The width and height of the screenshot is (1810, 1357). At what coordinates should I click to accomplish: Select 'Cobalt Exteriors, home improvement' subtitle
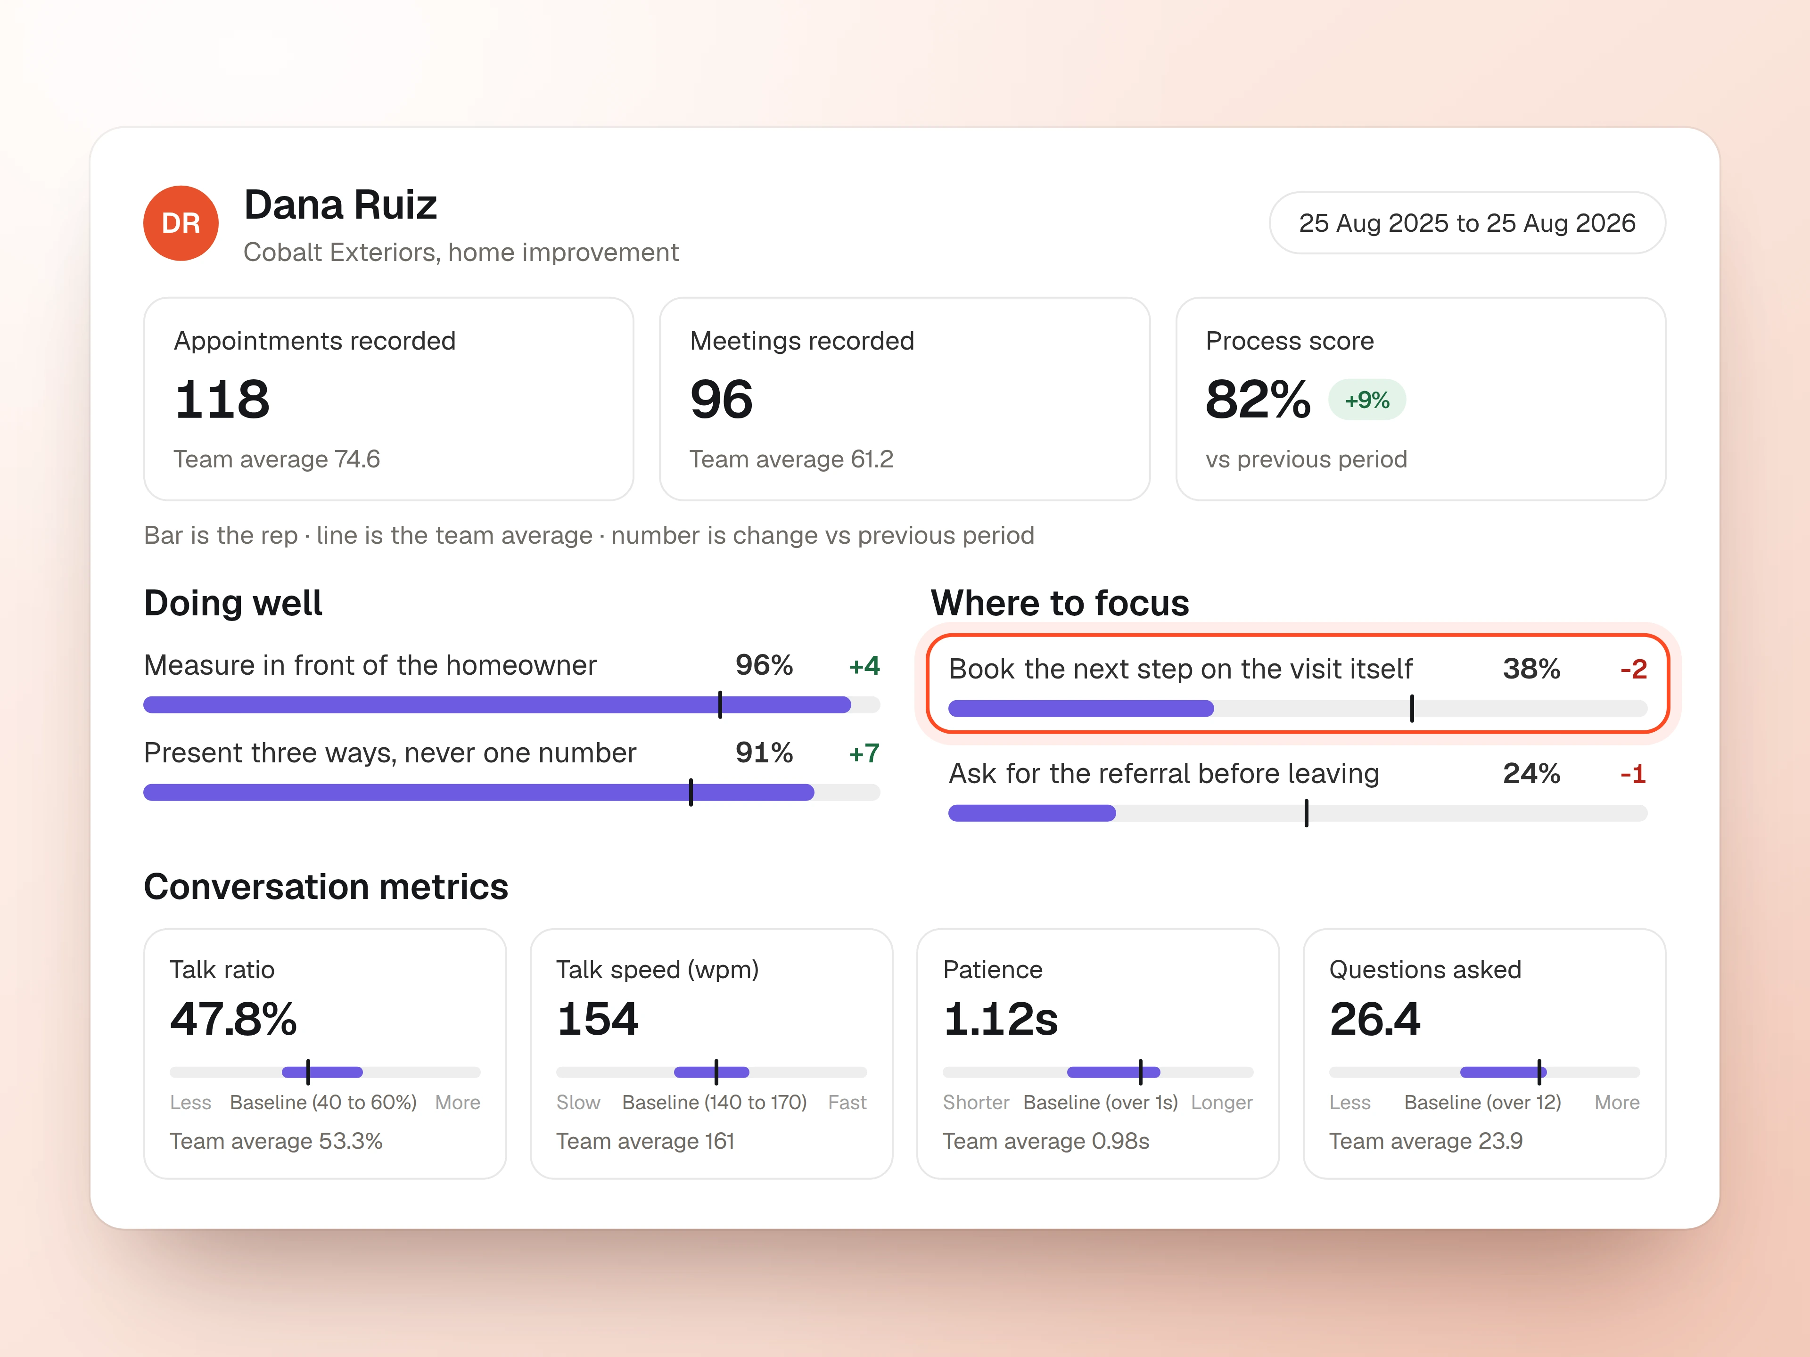461,252
